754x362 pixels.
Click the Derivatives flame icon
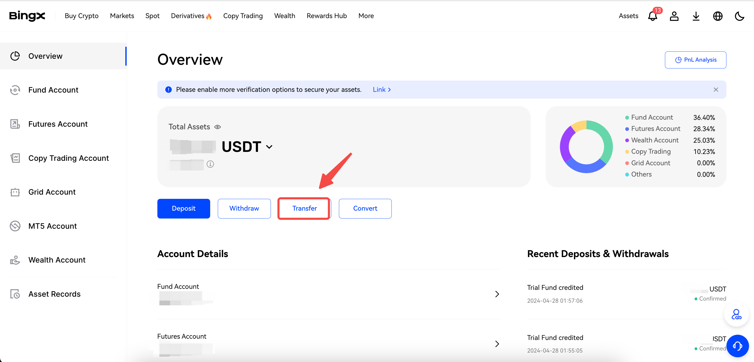[209, 16]
